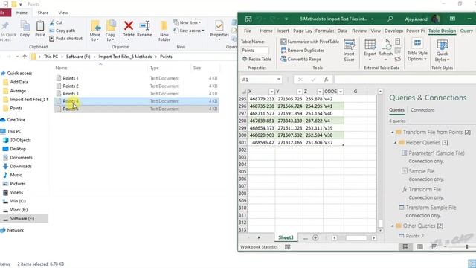Click Paste shortcut in Explorer ribbon
The width and height of the screenshot is (476, 268).
(66, 39)
